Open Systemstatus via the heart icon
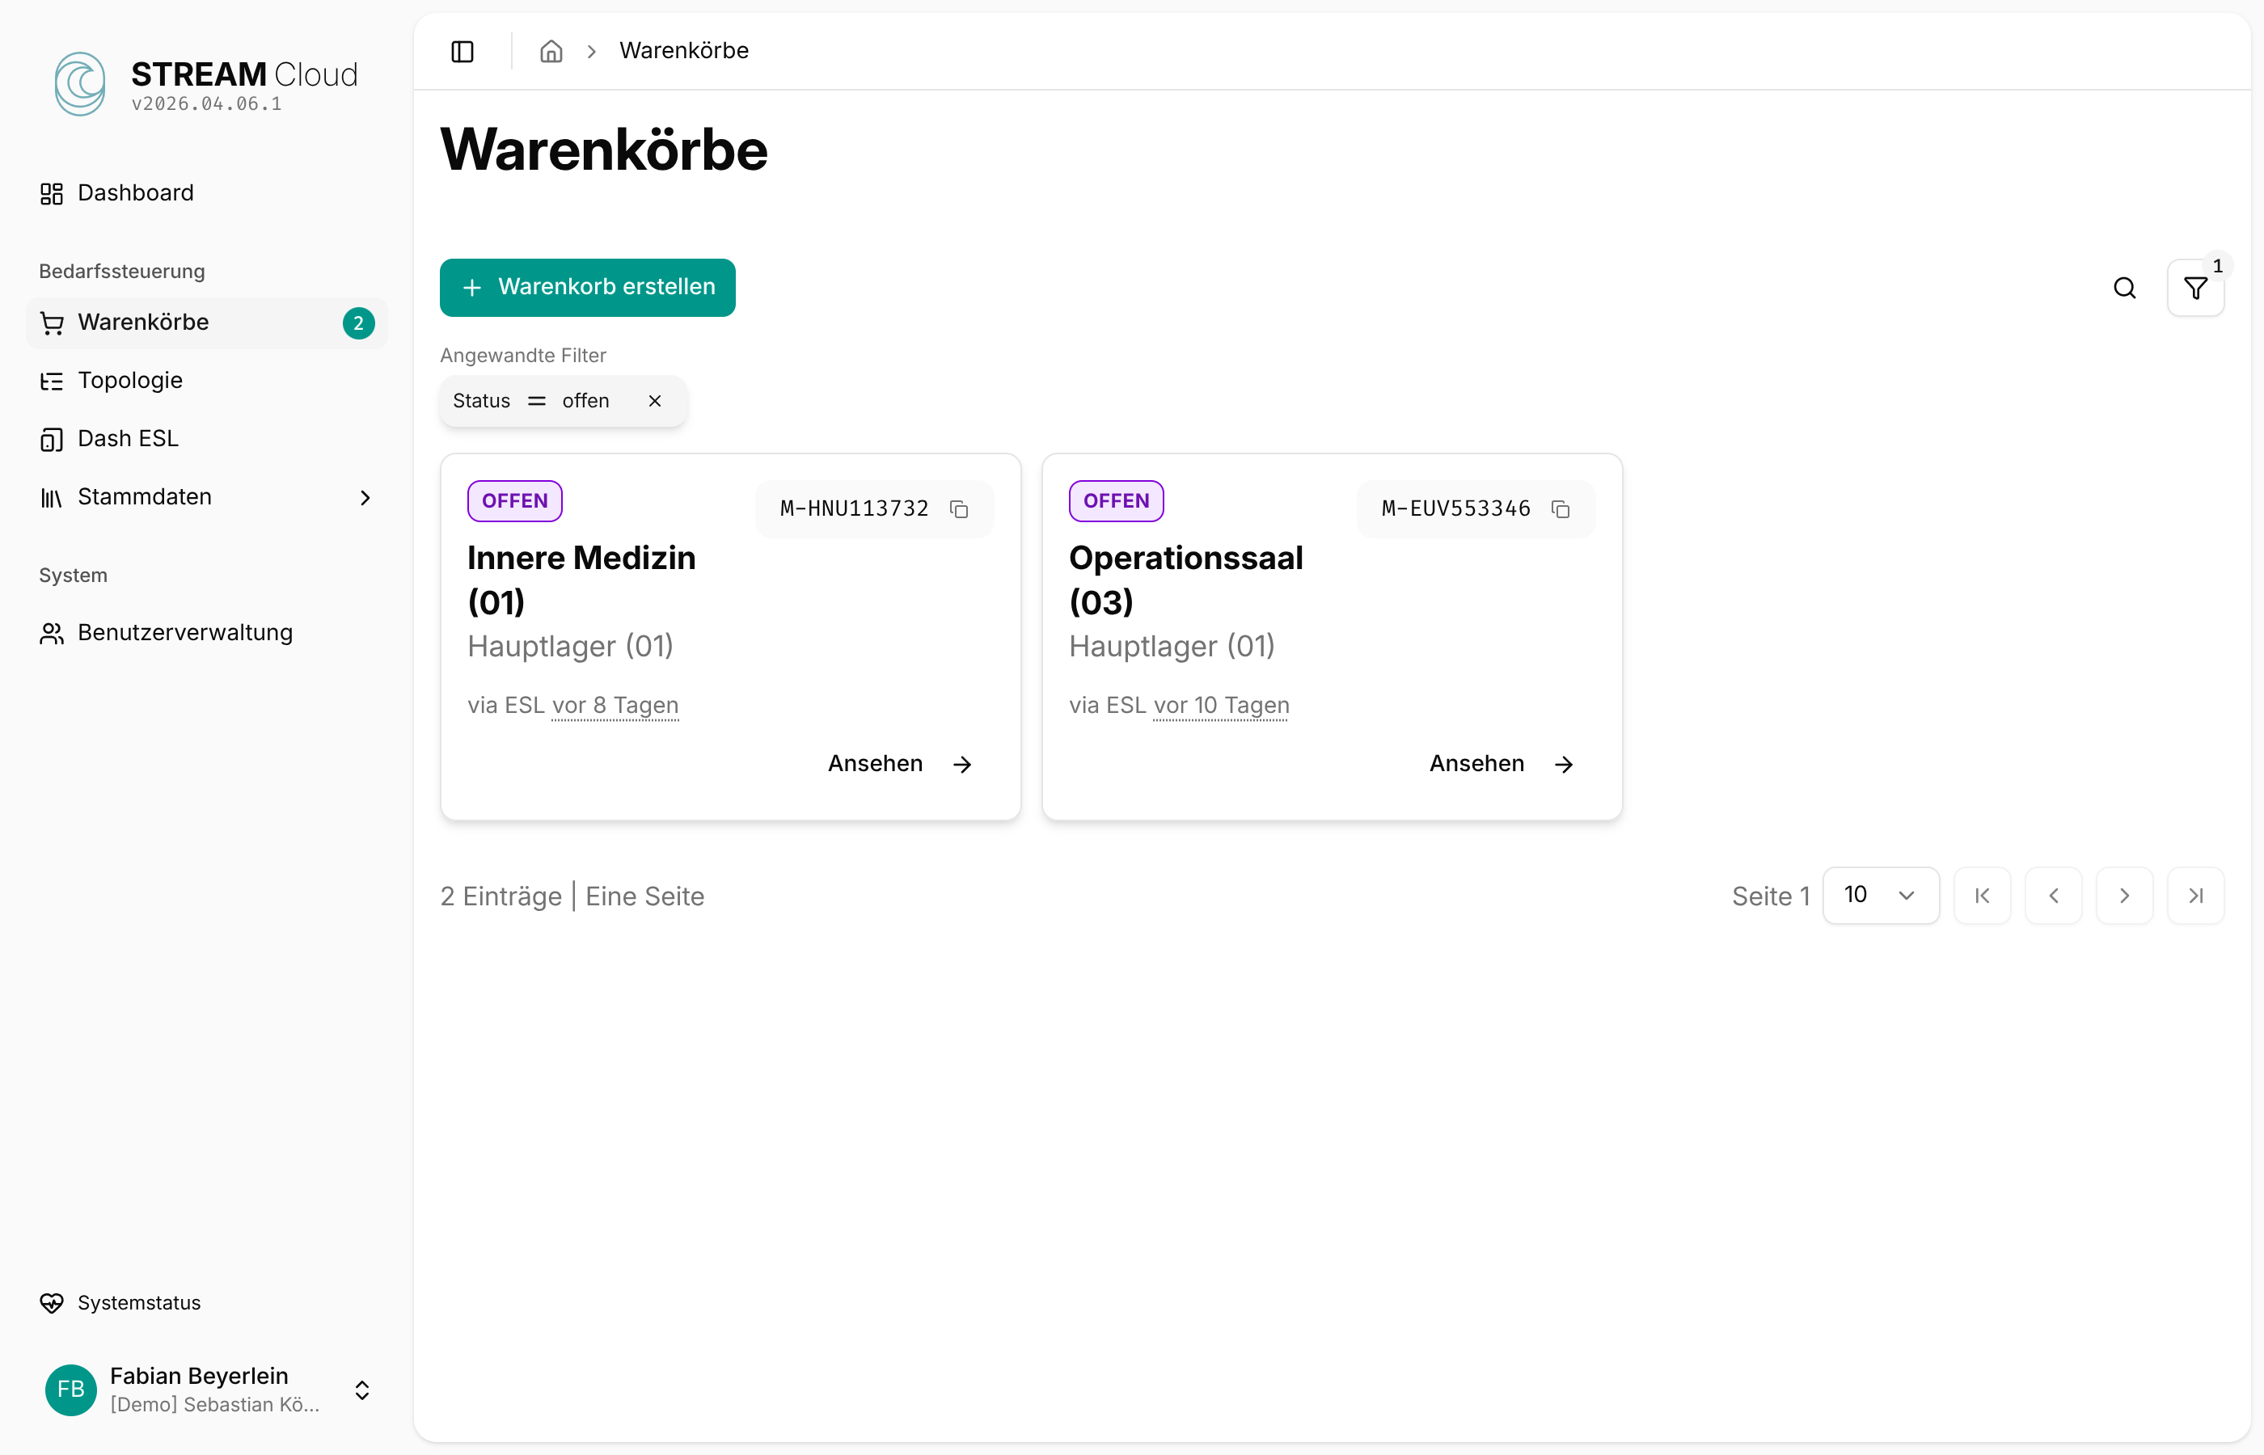Viewport: 2264px width, 1455px height. (x=138, y=1303)
